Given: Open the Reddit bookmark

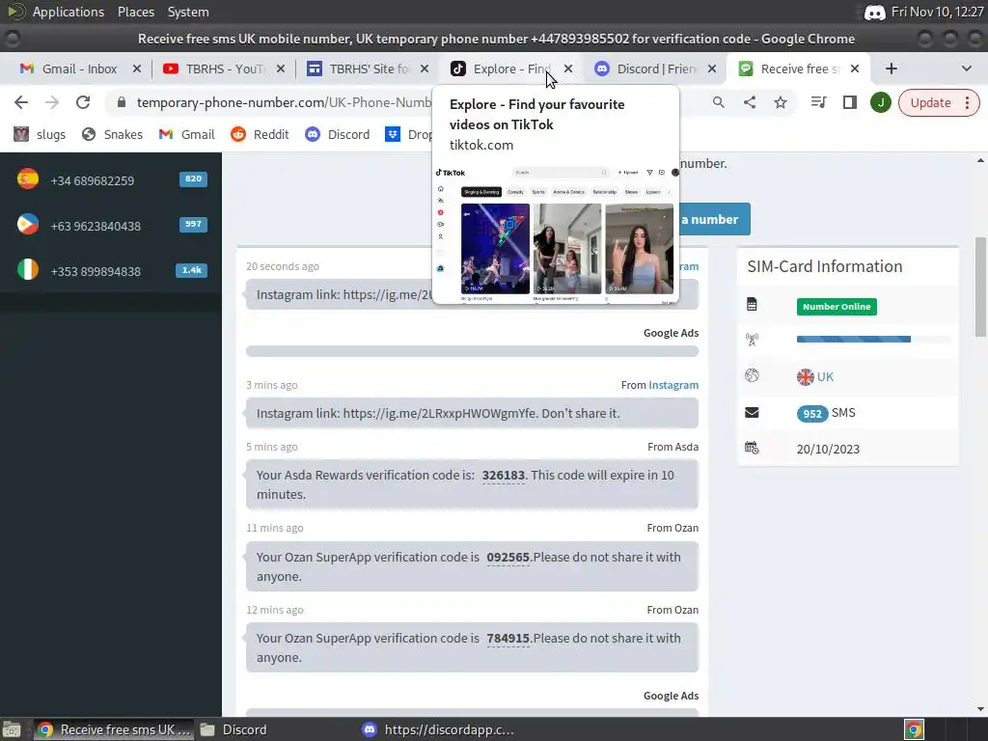Looking at the screenshot, I should pos(260,134).
